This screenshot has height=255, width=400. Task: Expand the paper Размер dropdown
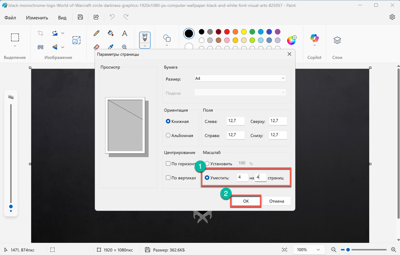(x=240, y=78)
